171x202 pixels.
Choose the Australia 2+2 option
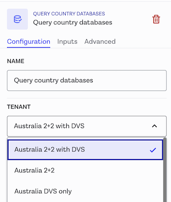(x=85, y=170)
